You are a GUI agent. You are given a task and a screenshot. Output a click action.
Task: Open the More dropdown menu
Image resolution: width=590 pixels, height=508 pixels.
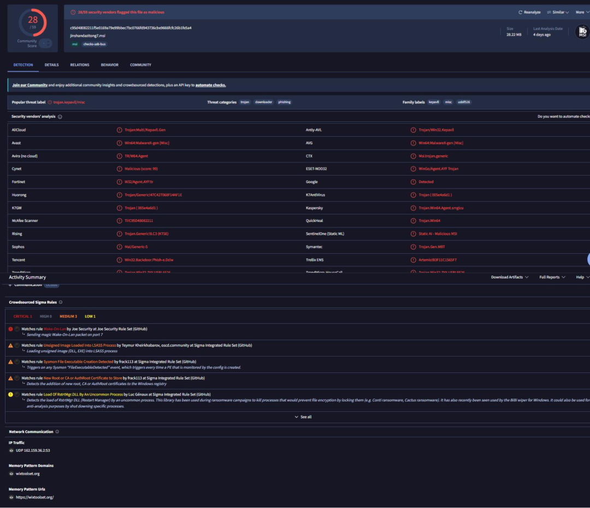(x=582, y=13)
